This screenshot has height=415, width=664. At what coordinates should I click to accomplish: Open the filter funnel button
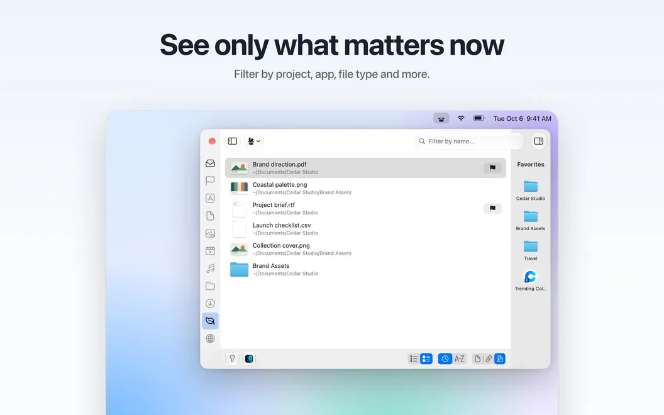point(233,358)
